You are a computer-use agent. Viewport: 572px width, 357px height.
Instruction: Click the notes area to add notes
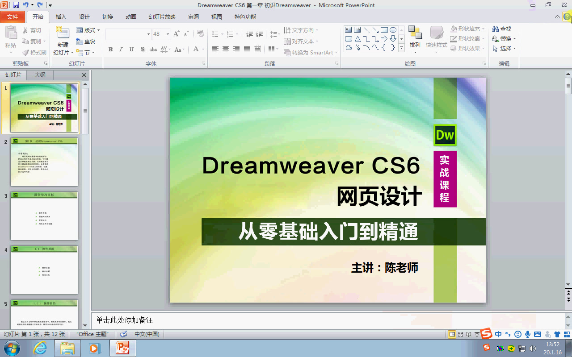[x=327, y=320]
